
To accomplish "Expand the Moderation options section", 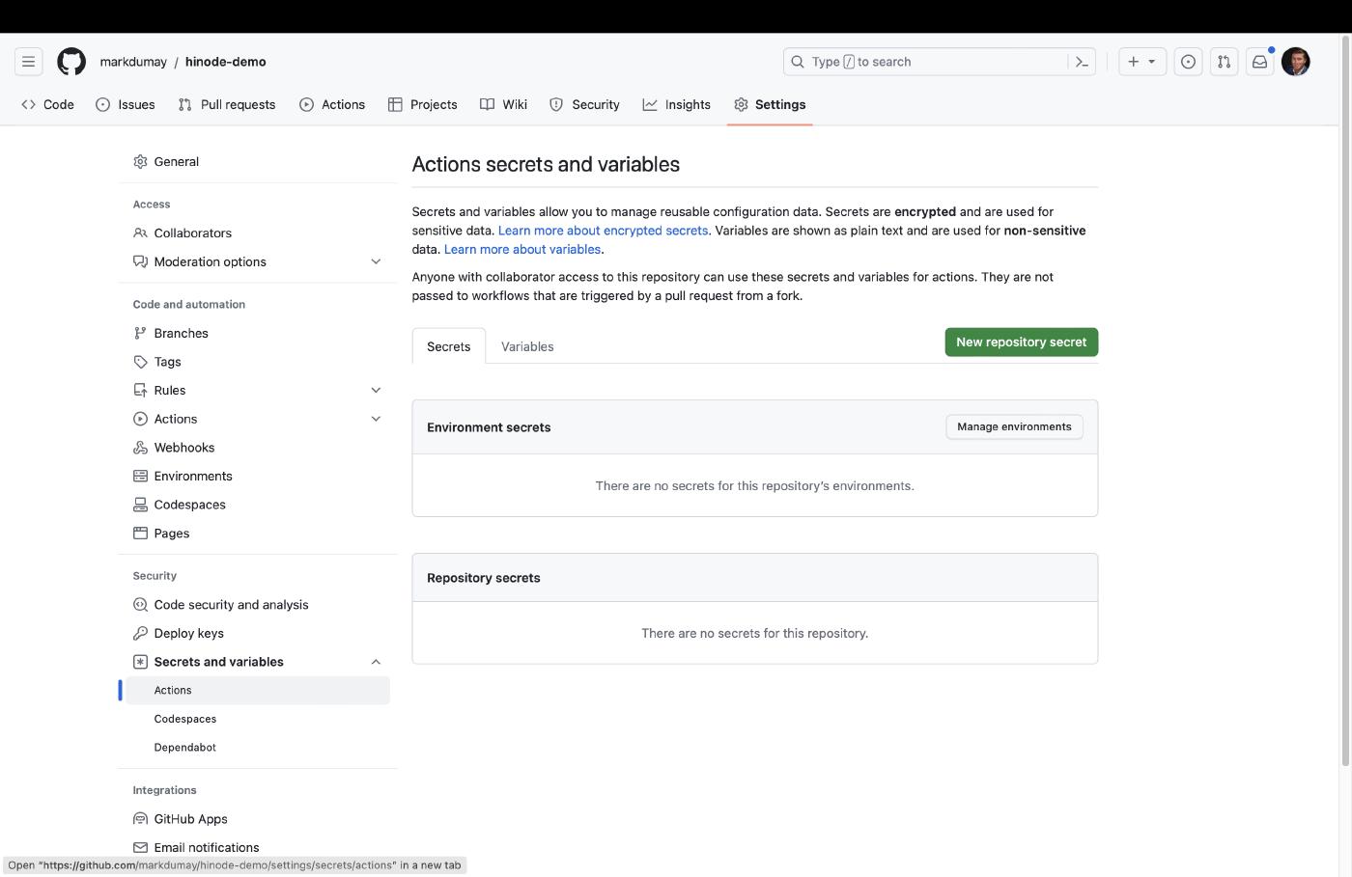I will coord(376,261).
